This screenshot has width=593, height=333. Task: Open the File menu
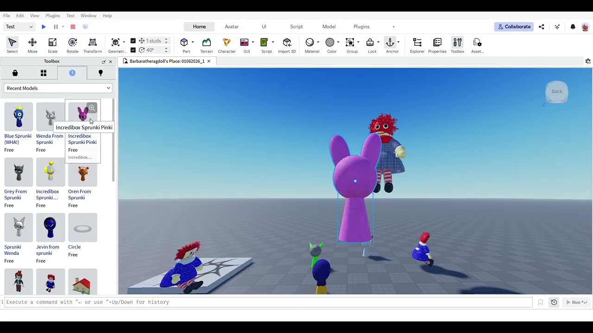pyautogui.click(x=6, y=16)
